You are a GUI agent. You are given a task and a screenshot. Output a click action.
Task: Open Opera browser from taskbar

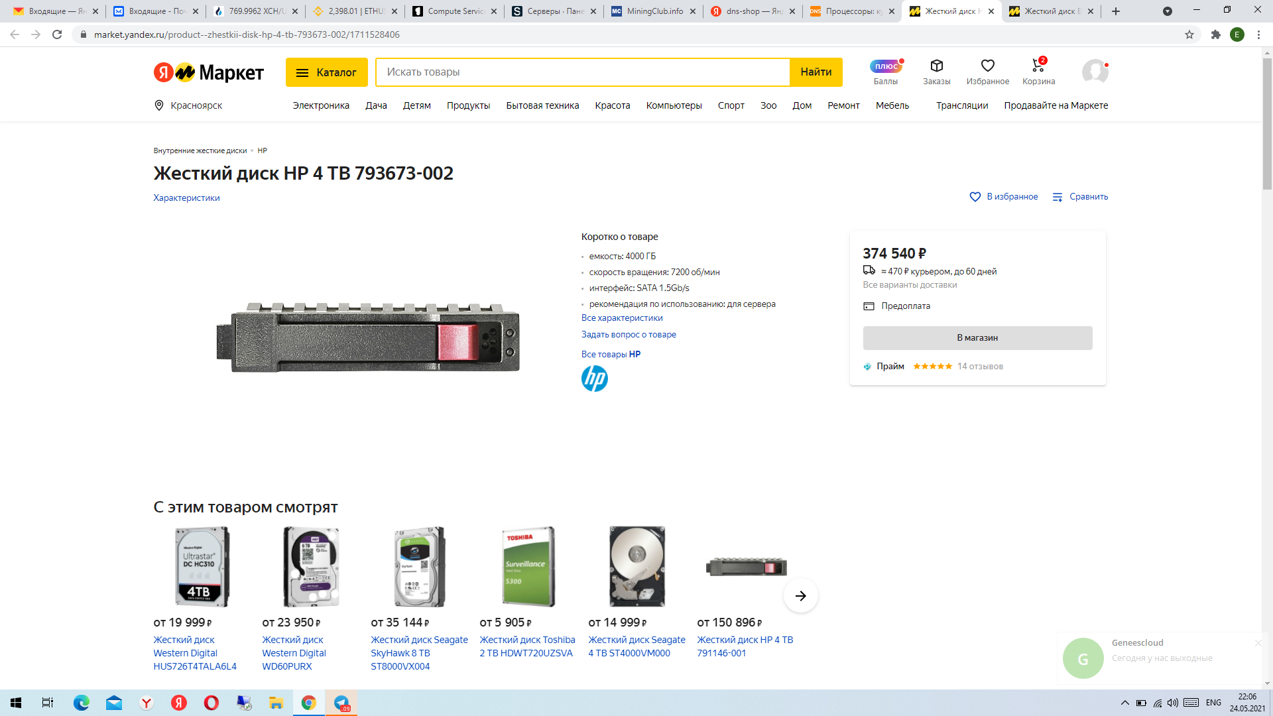tap(212, 703)
